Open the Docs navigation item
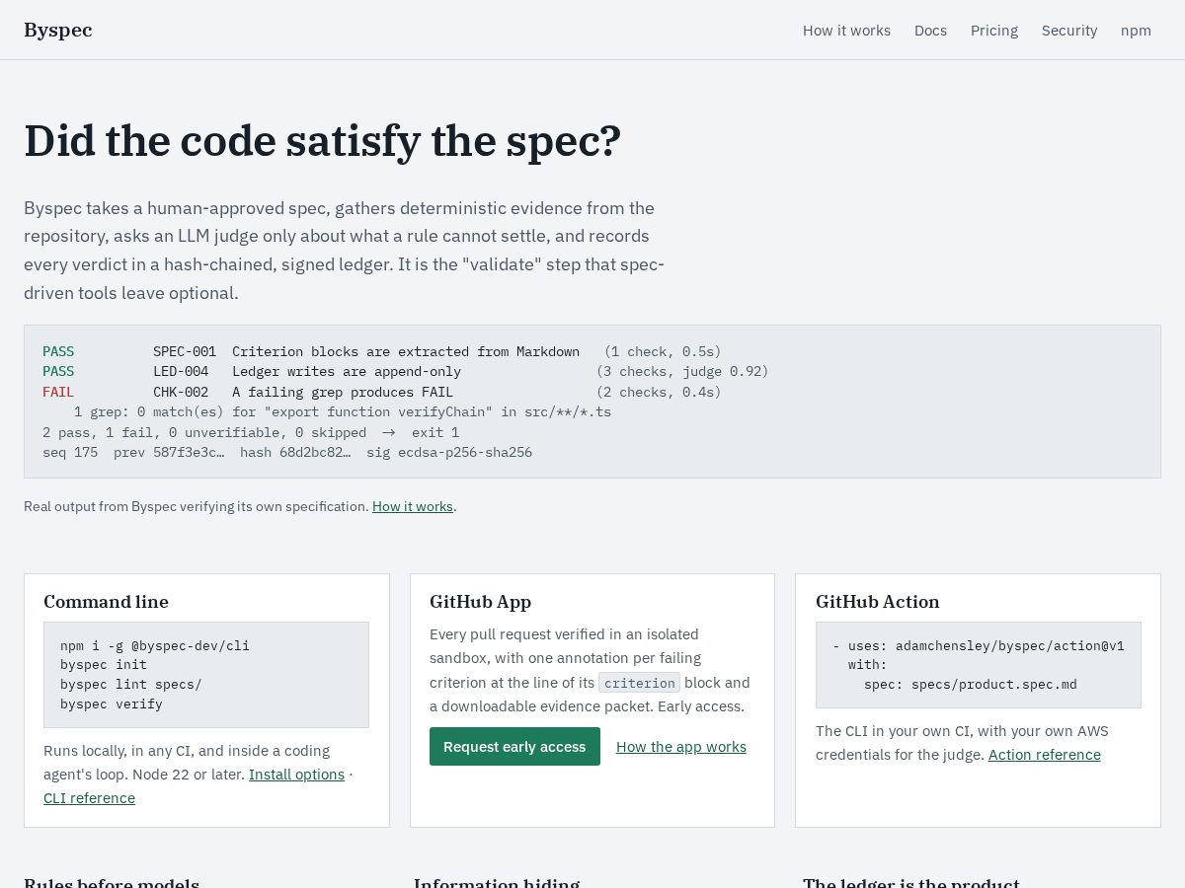 [930, 31]
